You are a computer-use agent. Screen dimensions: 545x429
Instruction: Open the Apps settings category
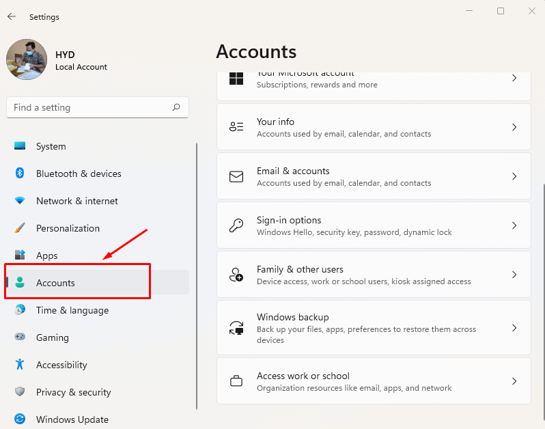47,255
